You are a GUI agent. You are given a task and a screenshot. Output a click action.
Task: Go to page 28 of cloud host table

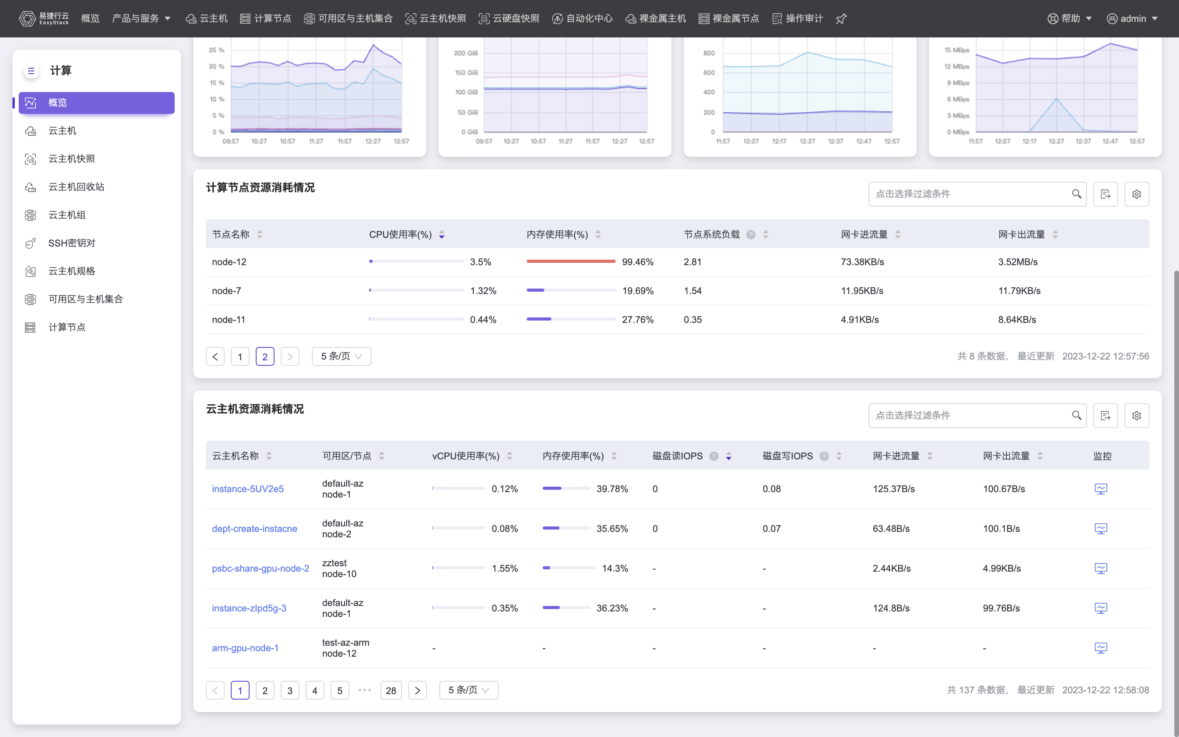click(x=391, y=690)
